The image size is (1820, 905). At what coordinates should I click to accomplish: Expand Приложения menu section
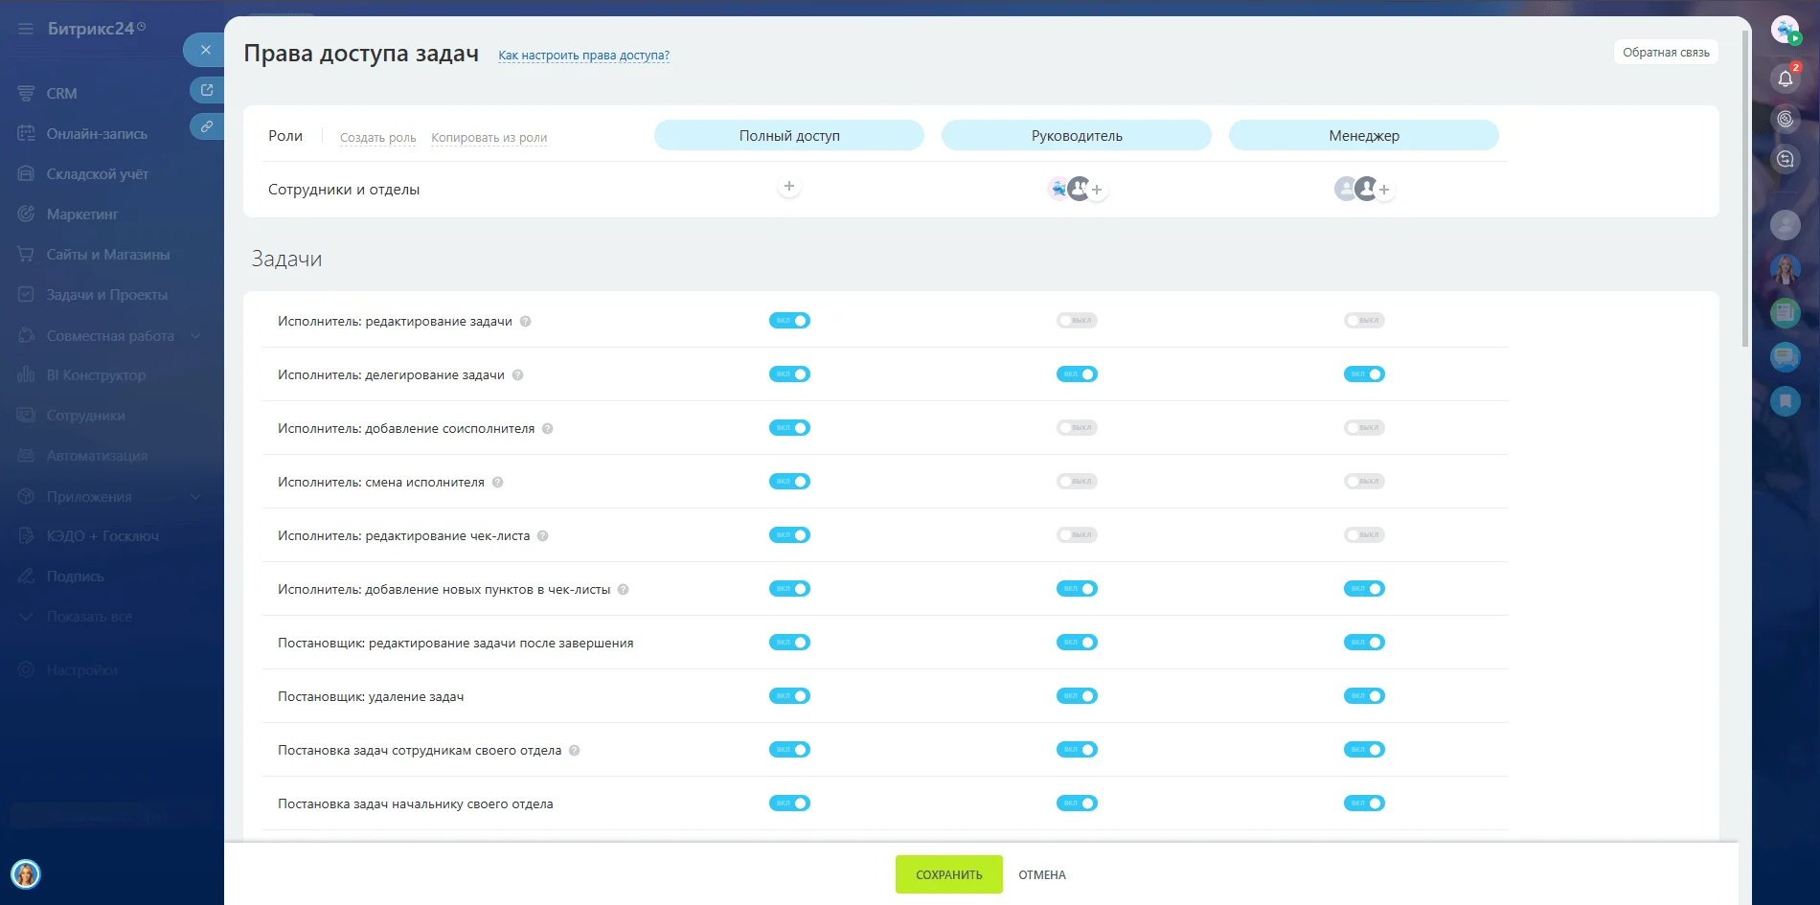195,497
